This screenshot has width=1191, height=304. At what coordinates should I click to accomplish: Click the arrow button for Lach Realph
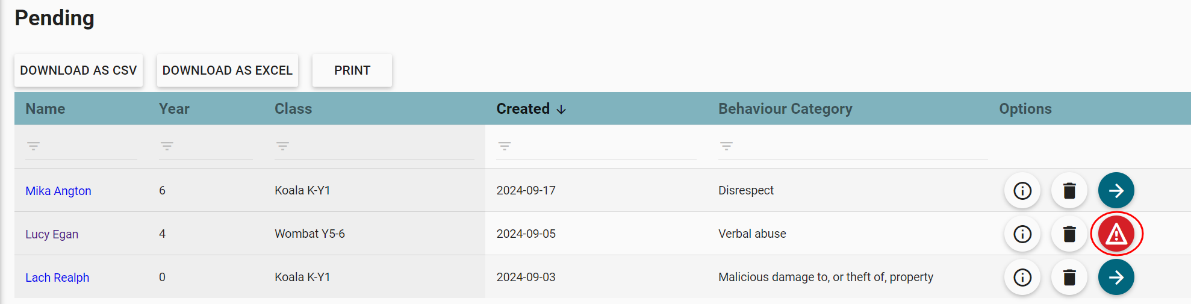coord(1116,278)
